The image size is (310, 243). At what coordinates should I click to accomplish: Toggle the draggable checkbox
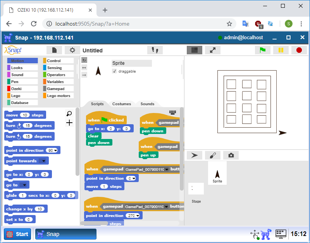tap(114, 71)
